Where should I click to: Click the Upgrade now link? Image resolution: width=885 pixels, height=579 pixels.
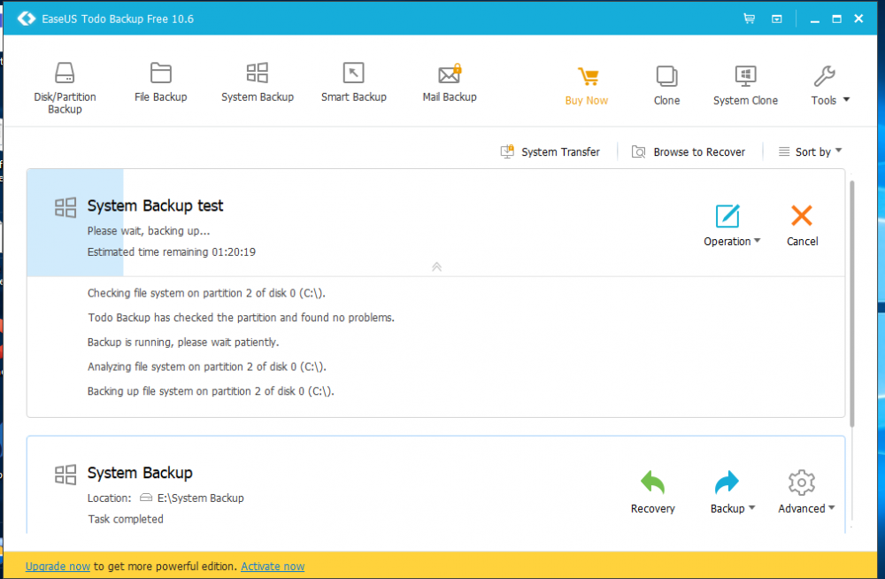point(58,566)
